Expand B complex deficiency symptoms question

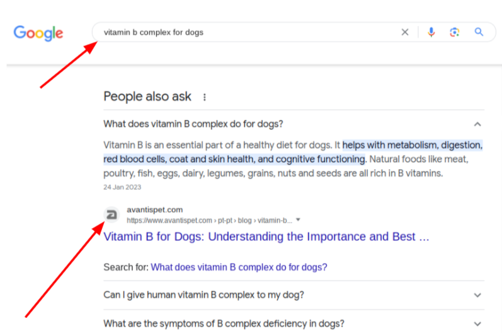[x=477, y=324]
